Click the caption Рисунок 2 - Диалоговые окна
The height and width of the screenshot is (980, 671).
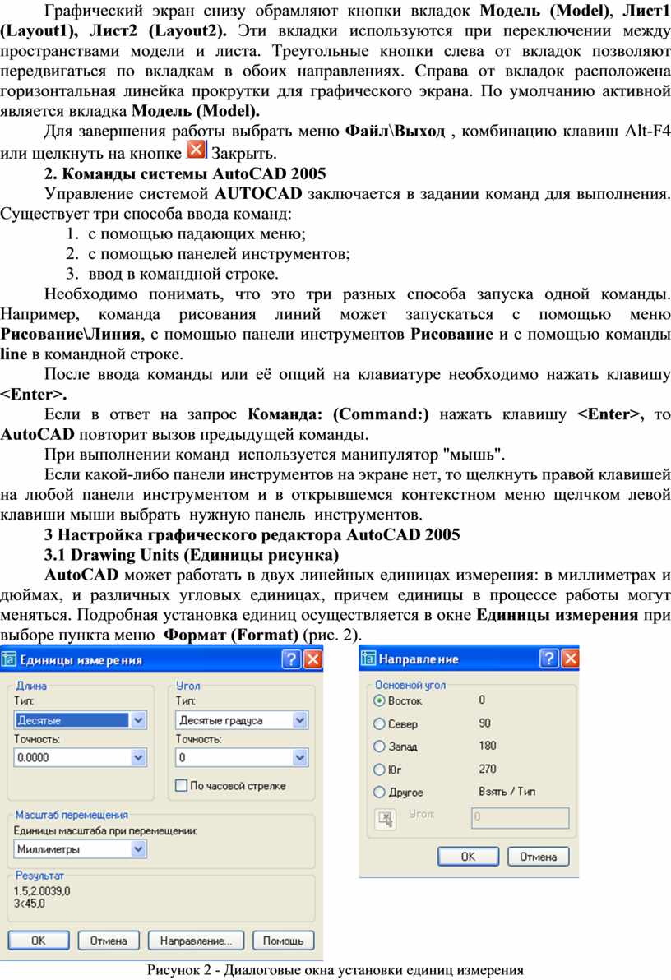[335, 970]
